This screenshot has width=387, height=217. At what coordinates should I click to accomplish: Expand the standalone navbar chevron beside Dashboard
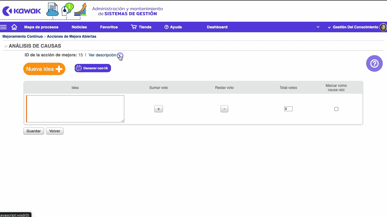(x=318, y=27)
